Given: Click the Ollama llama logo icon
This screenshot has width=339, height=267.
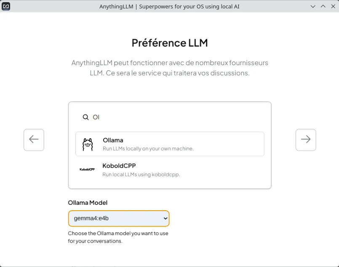Looking at the screenshot, I should tap(88, 144).
